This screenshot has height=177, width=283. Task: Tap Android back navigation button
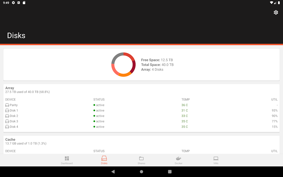113,172
